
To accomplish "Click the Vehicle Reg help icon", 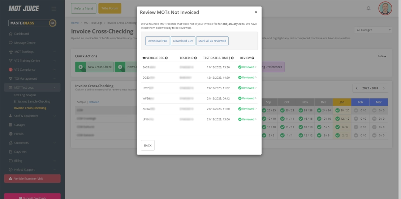I will pos(167,58).
